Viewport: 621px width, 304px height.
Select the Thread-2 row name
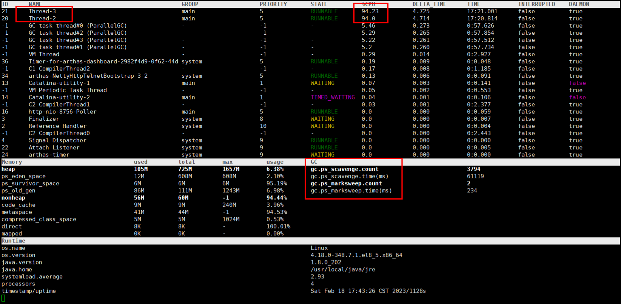click(x=42, y=18)
